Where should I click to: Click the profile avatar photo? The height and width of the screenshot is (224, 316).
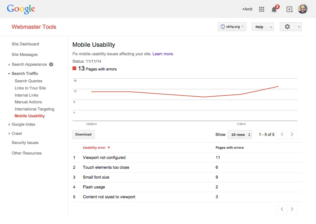[x=302, y=9]
